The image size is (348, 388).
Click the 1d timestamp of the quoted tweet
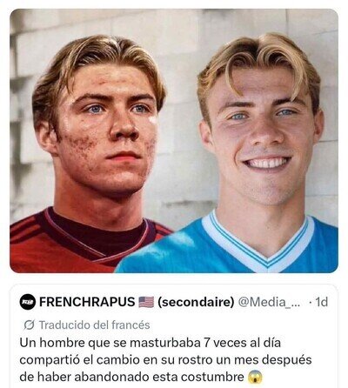click(x=321, y=302)
